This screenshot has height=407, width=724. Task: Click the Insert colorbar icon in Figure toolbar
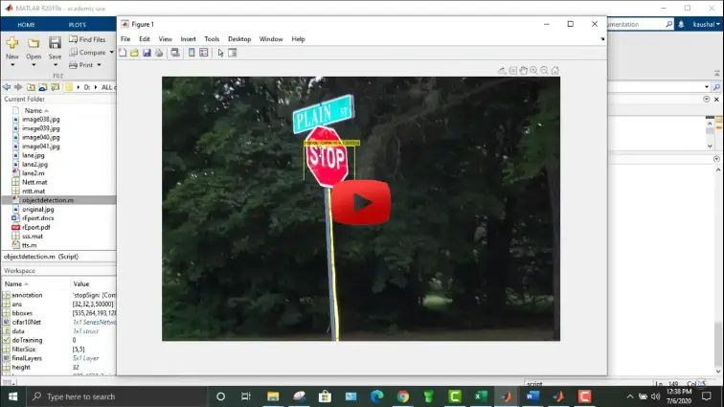pos(192,53)
